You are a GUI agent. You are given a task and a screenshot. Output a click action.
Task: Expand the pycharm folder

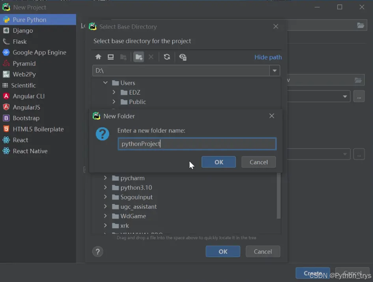click(x=105, y=178)
